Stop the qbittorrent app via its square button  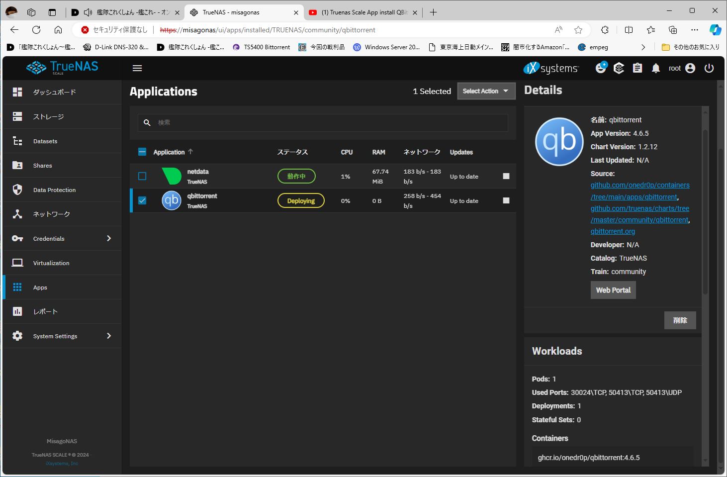[x=506, y=200]
